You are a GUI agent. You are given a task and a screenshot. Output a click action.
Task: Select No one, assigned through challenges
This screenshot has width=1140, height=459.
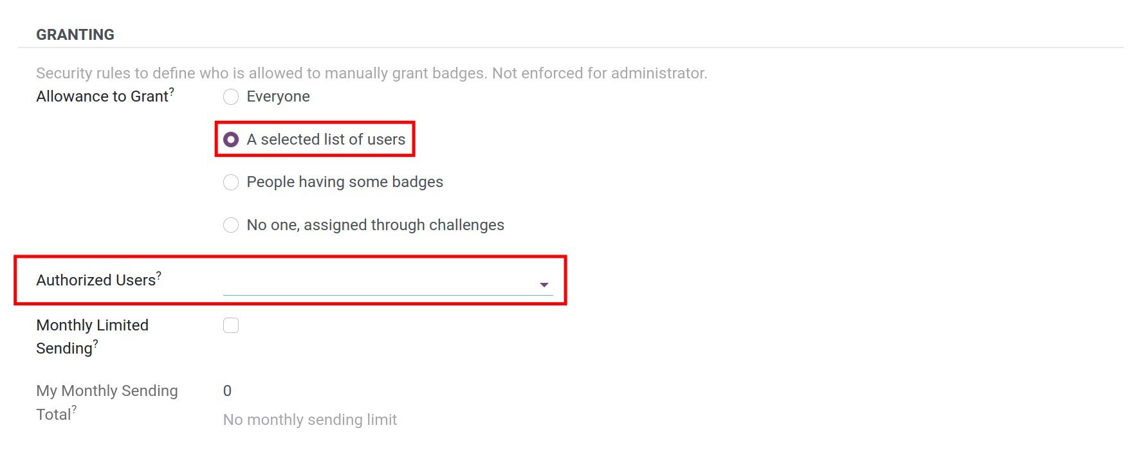[230, 225]
